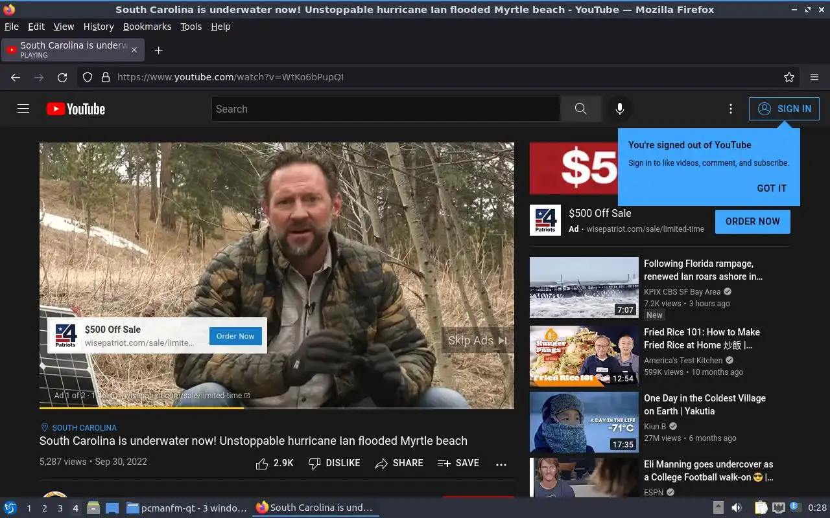The width and height of the screenshot is (830, 518).
Task: Click the Firefox taskbar entry
Action: 316,508
